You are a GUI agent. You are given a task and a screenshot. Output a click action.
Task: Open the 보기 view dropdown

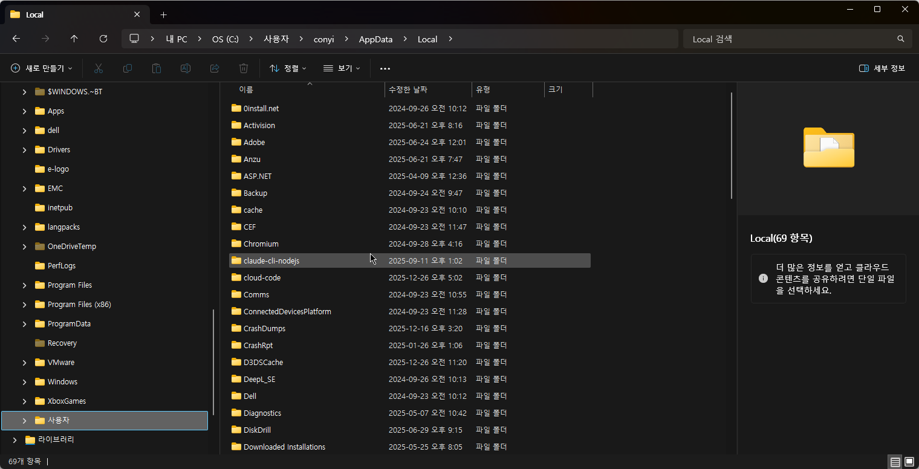click(342, 69)
